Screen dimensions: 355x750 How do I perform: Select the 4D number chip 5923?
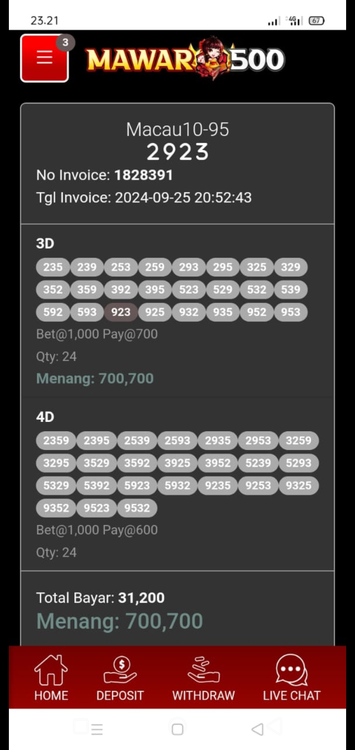pos(137,486)
